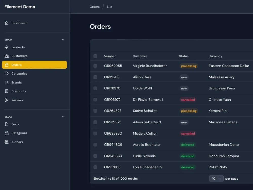Viewport: 253px width, 190px height.
Task: Collapse the BLOG sidebar group
Action: pyautogui.click(x=63, y=117)
